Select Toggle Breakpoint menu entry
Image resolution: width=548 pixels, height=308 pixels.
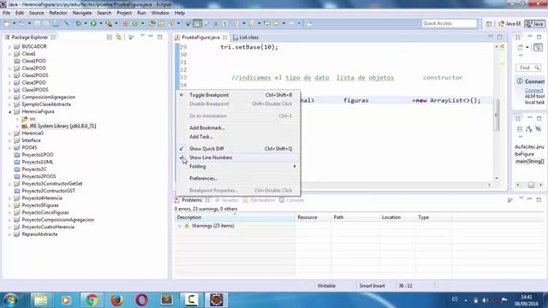(x=209, y=95)
